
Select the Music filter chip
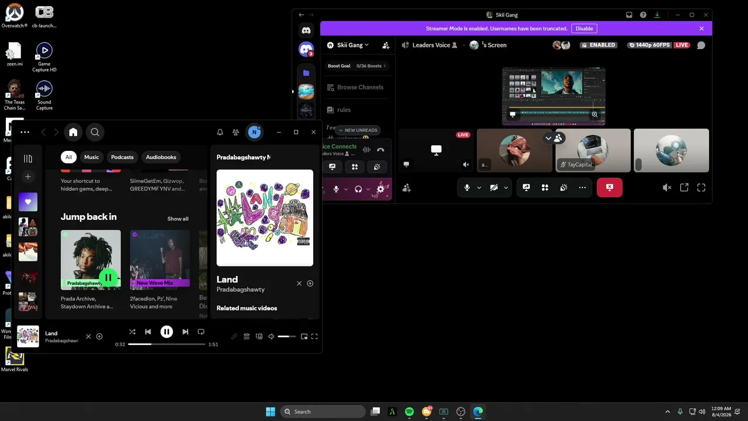92,157
